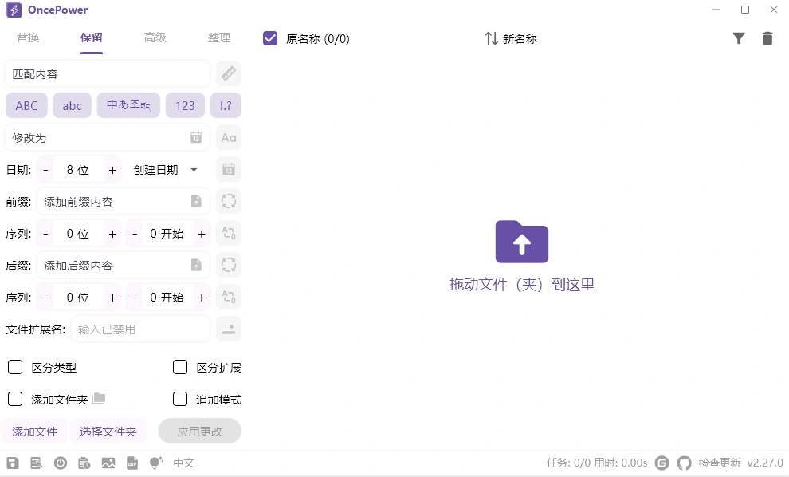Switch to the 高级 tab

pyautogui.click(x=155, y=37)
